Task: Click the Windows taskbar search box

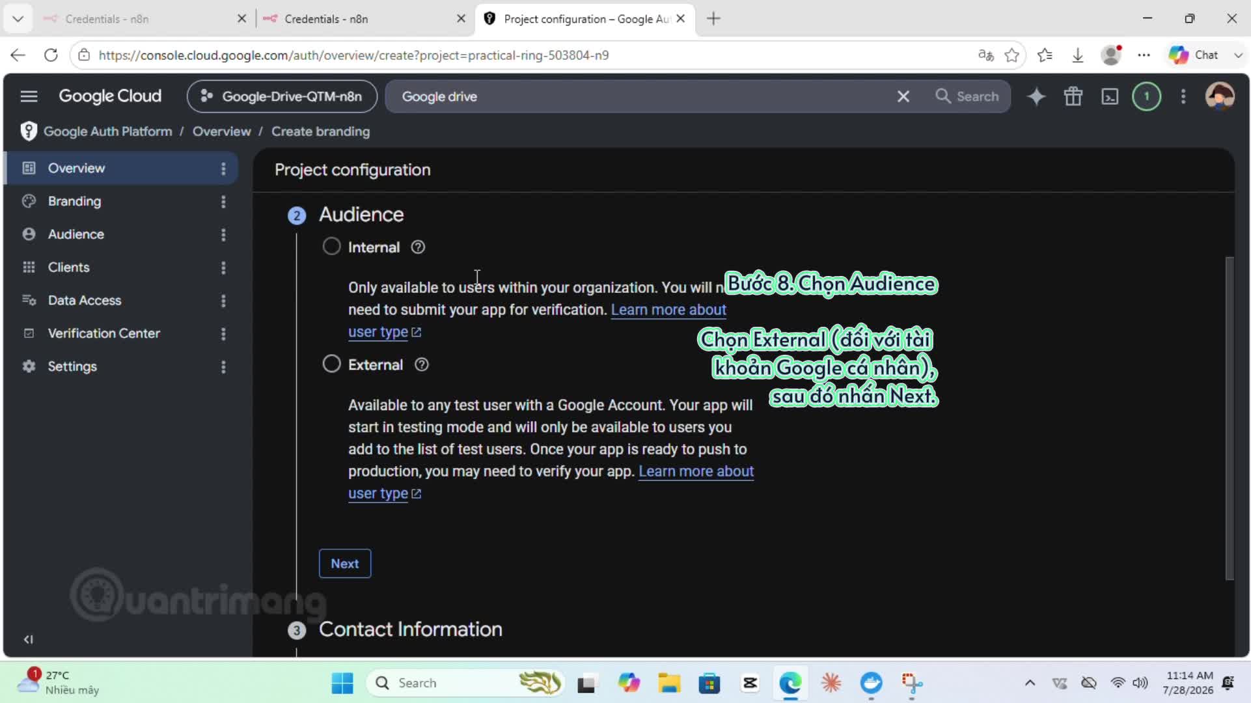Action: 465,683
